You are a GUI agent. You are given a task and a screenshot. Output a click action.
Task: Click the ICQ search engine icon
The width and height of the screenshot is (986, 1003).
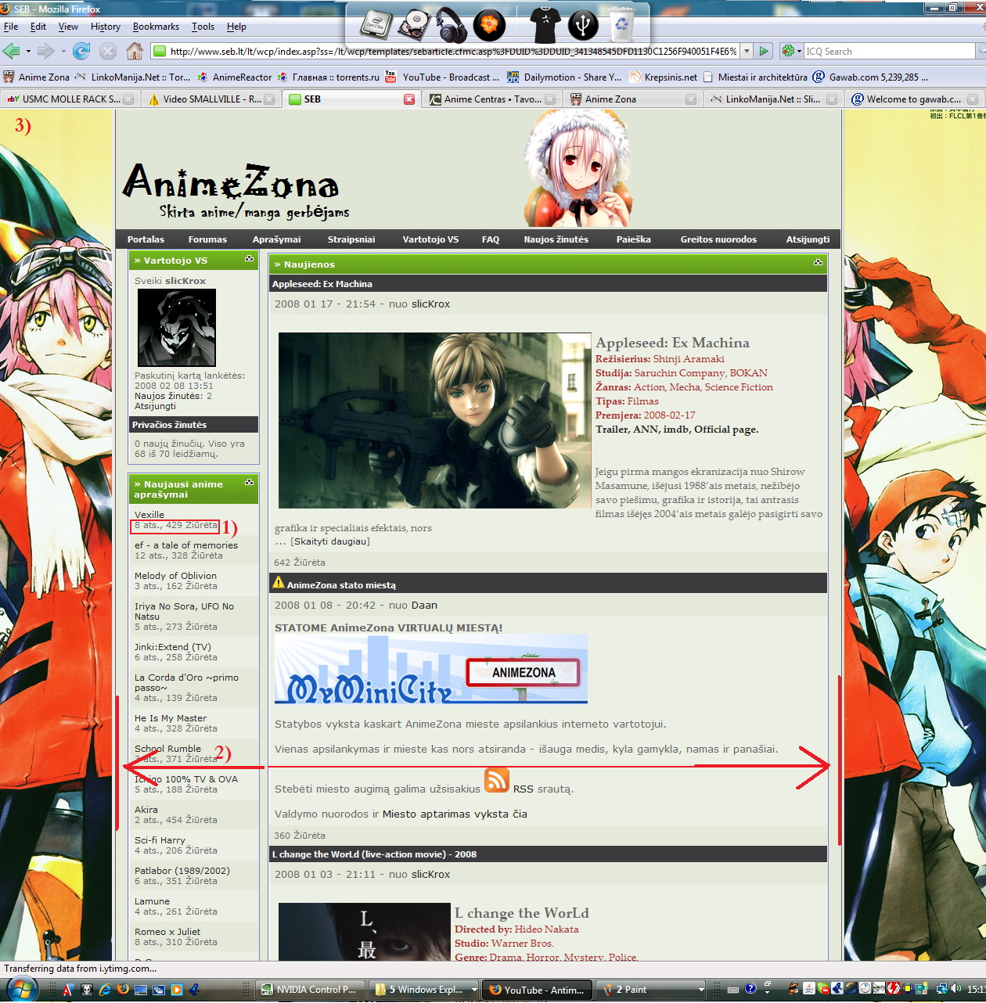788,52
